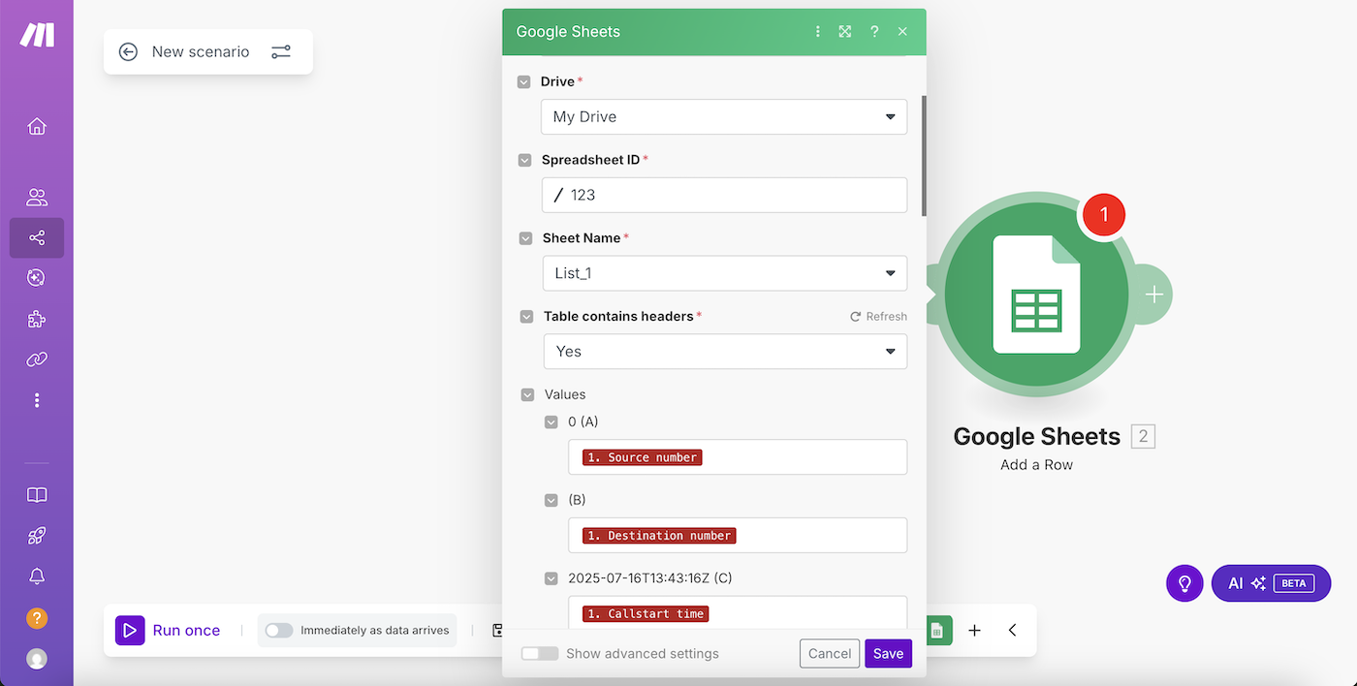
Task: Open the notifications bell
Action: click(x=37, y=576)
